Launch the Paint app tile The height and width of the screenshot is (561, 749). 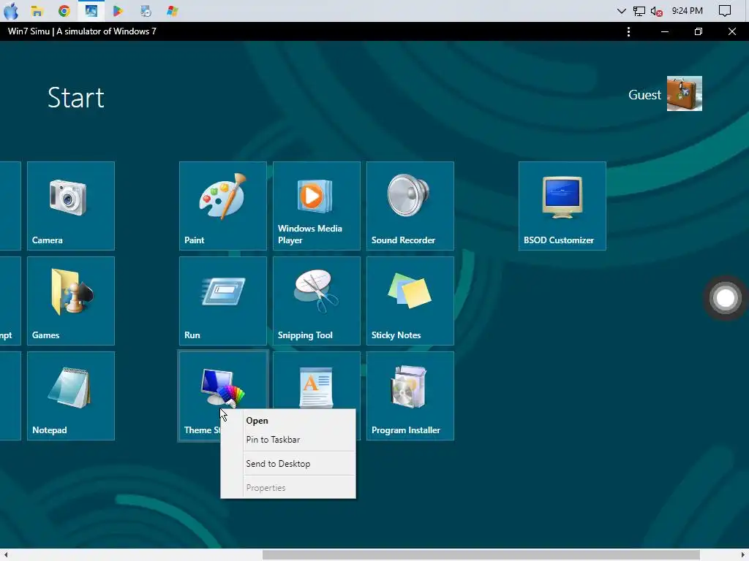pyautogui.click(x=222, y=205)
